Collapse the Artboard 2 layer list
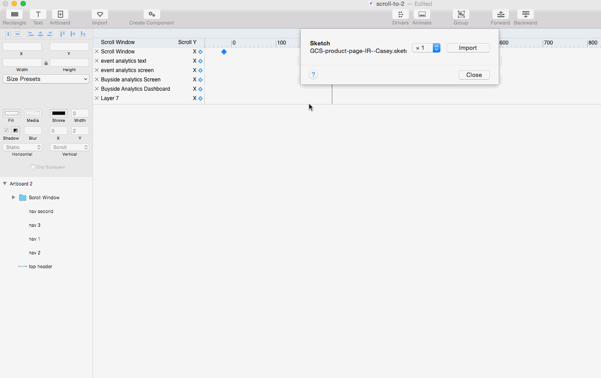This screenshot has width=601, height=378. (x=4, y=184)
